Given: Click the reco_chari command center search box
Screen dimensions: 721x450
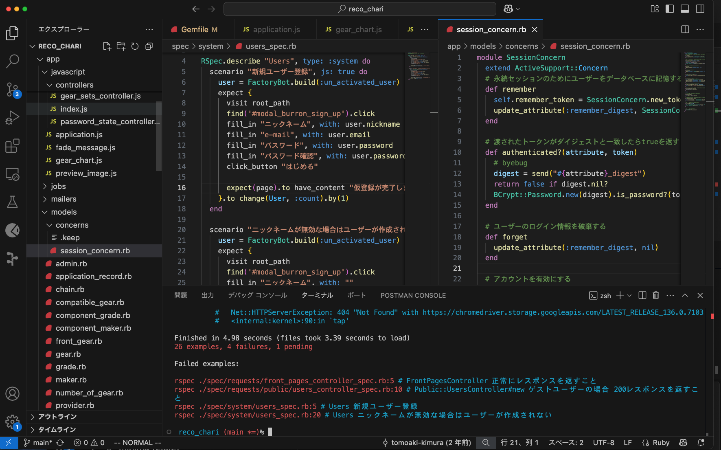Looking at the screenshot, I should click(360, 9).
